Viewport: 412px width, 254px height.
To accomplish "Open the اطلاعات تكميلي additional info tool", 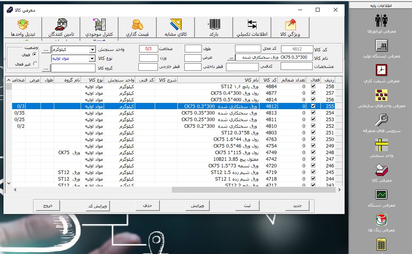I will [252, 28].
